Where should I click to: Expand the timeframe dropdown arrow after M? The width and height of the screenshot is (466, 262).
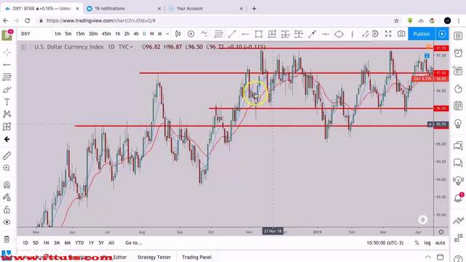pyautogui.click(x=167, y=34)
